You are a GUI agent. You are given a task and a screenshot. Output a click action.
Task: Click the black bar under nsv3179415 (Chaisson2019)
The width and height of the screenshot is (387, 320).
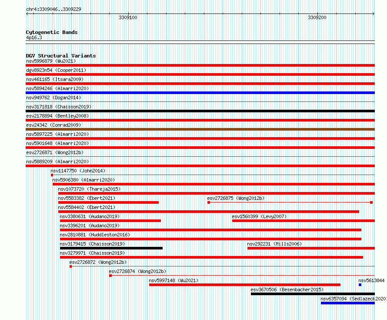click(x=111, y=248)
